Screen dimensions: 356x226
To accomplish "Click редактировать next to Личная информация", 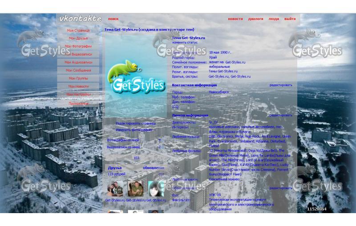I will pyautogui.click(x=281, y=115).
